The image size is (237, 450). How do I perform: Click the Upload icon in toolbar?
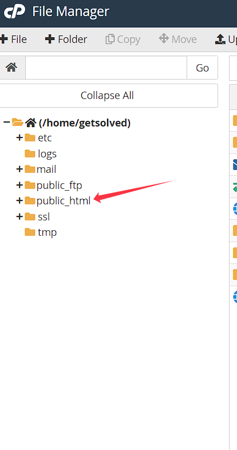(219, 40)
